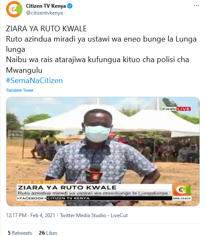Open the @citizentvkenya handle link
Screen dimensions: 205x236
pos(44,13)
